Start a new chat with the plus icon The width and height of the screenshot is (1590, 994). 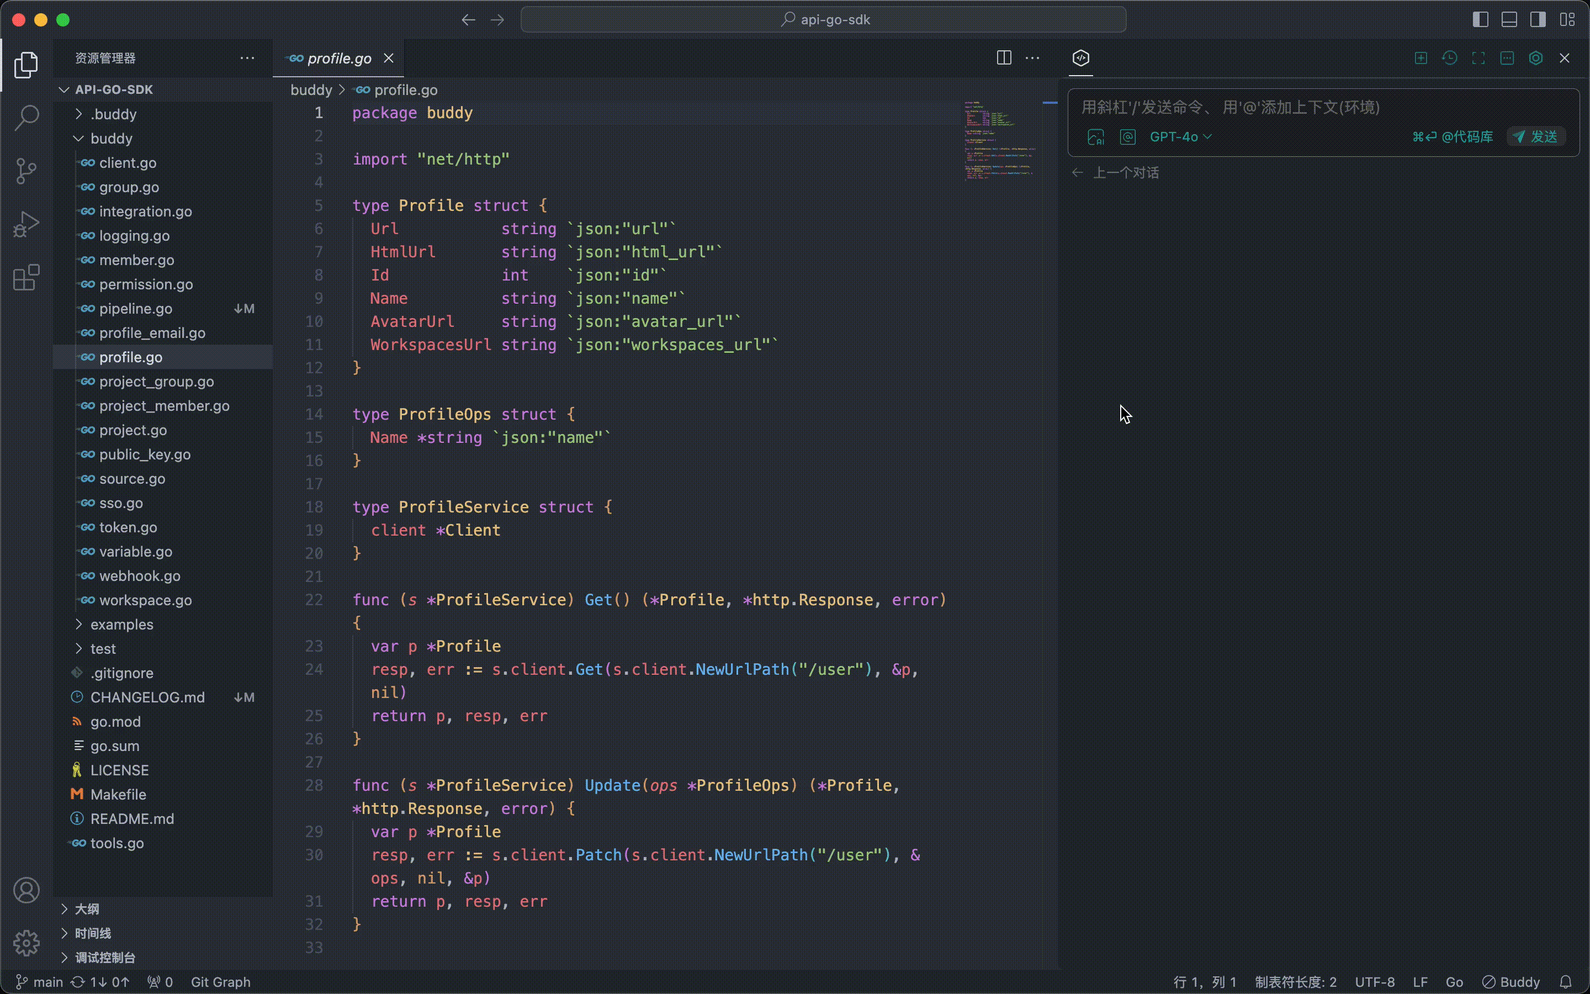coord(1421,58)
